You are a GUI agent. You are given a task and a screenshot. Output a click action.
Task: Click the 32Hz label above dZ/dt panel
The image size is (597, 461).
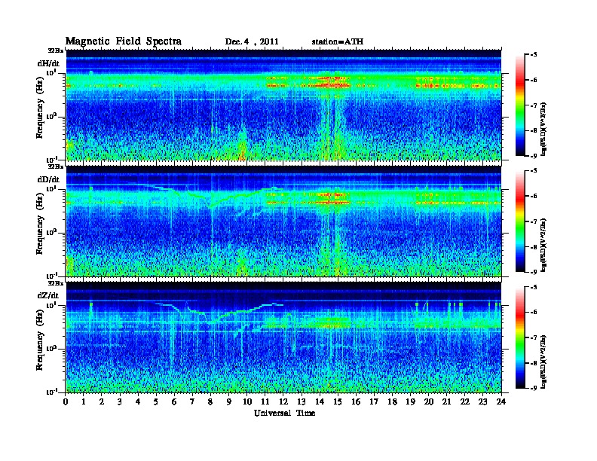56,283
